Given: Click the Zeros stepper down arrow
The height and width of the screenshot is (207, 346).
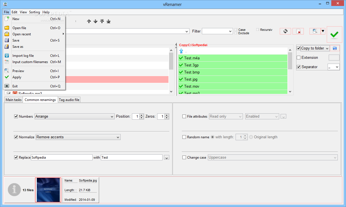Looking at the screenshot, I should click(167, 118).
